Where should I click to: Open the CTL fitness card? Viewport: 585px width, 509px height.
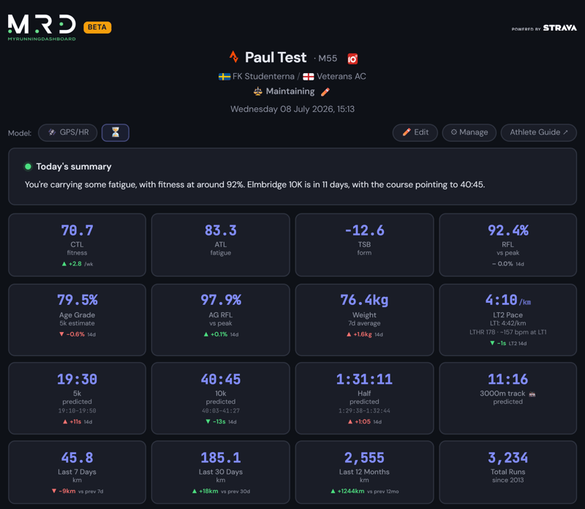tap(78, 245)
